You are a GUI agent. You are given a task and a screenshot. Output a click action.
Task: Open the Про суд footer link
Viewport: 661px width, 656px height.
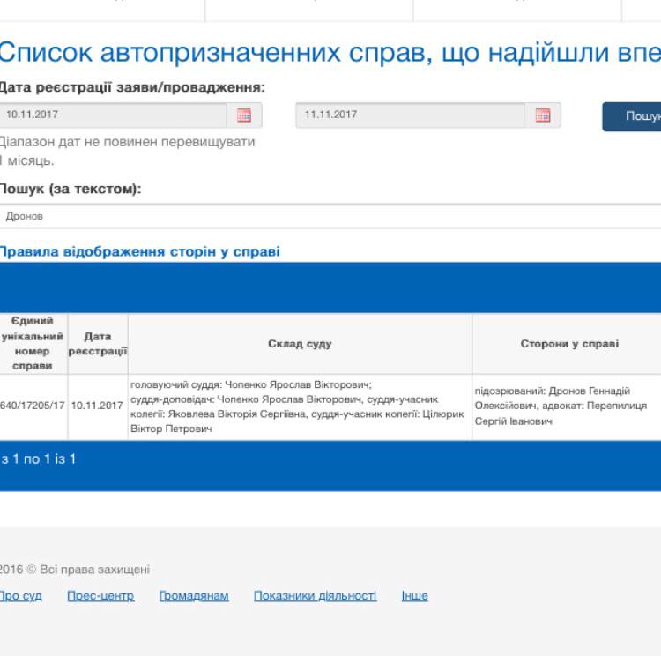[x=20, y=596]
